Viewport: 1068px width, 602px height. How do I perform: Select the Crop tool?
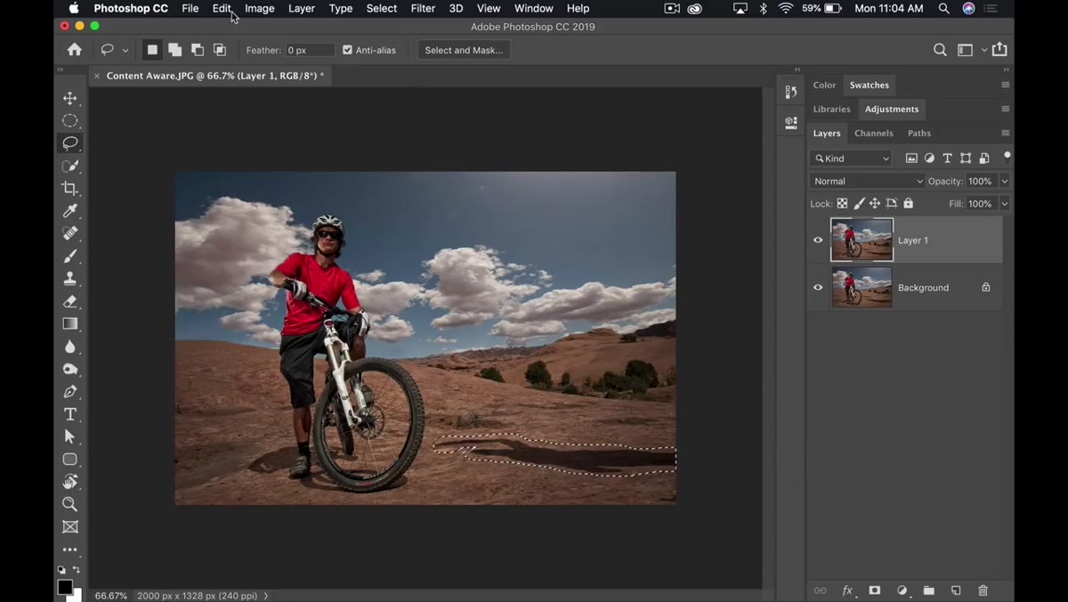[69, 188]
